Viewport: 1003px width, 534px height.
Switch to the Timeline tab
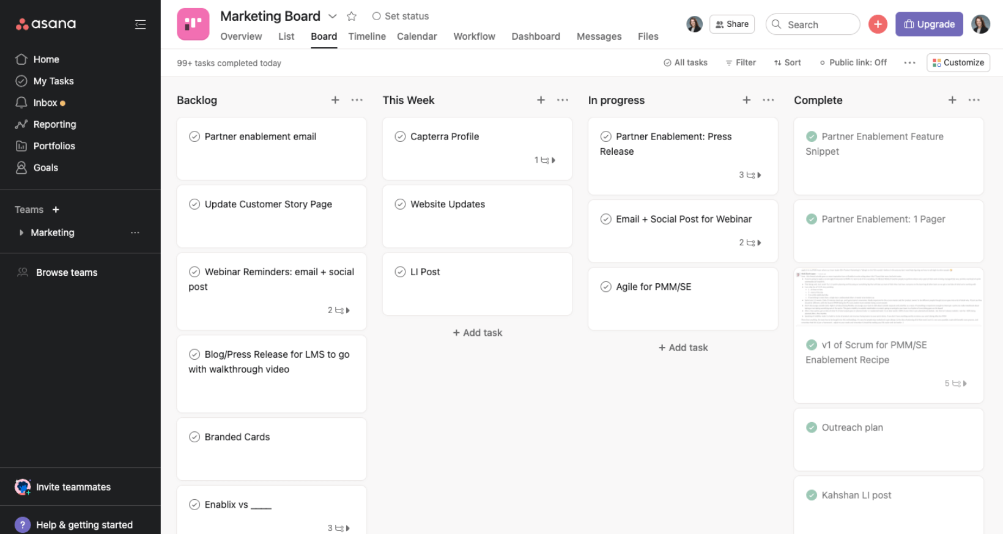[367, 37]
